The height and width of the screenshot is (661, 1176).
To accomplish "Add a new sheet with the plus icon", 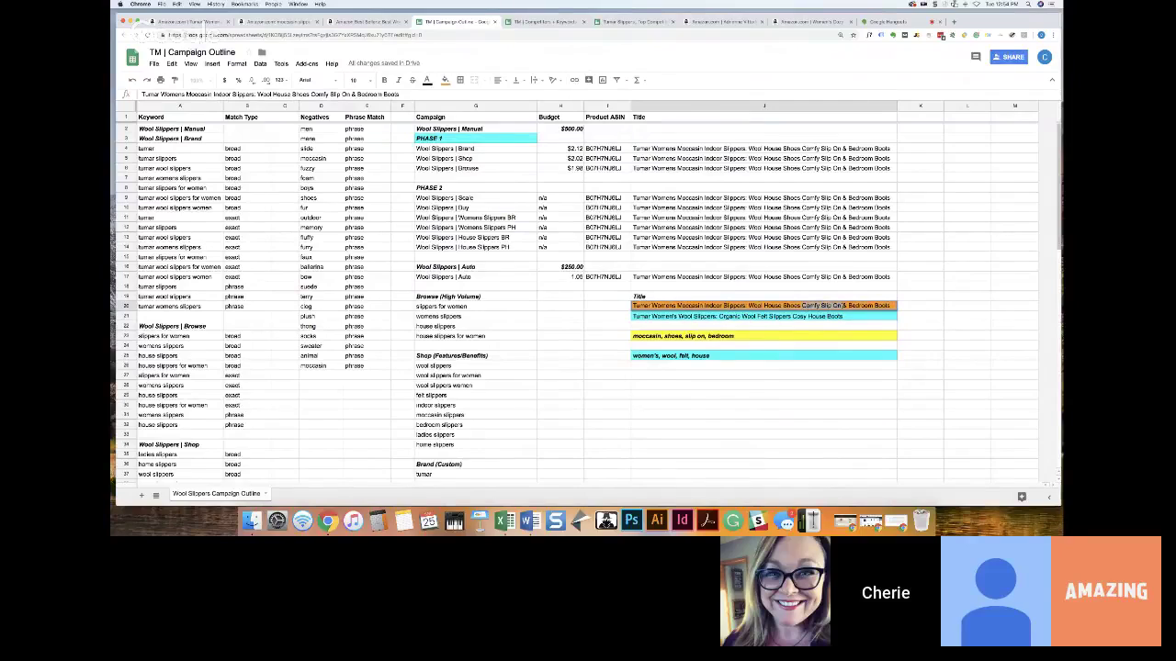I will tap(141, 496).
